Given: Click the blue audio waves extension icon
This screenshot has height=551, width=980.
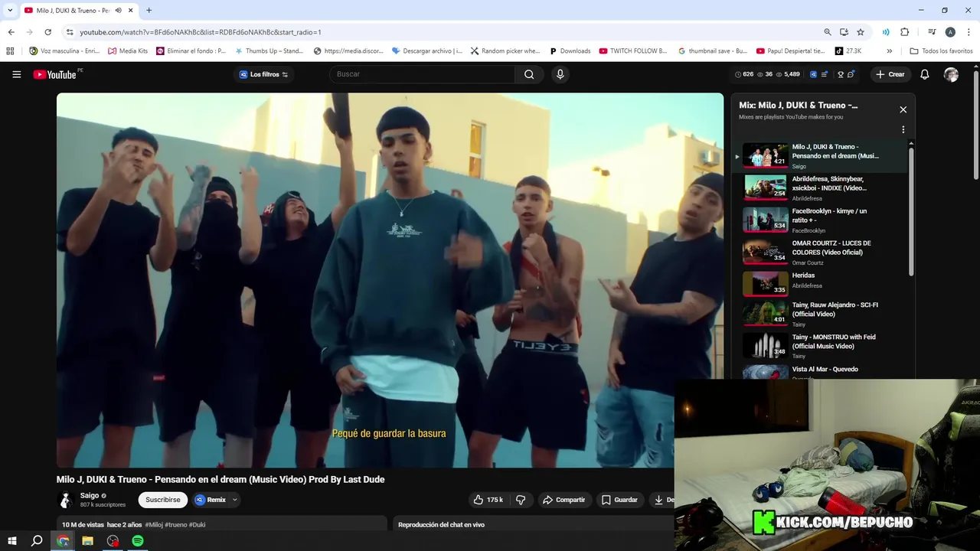Looking at the screenshot, I should 886,32.
